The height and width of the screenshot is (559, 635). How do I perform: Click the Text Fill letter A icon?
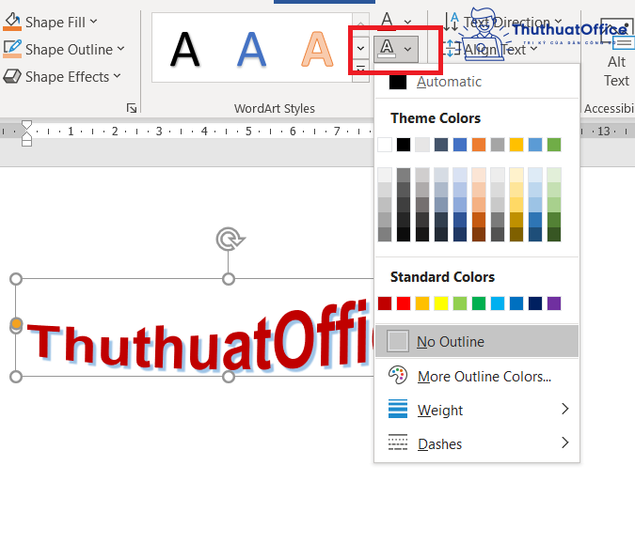tap(388, 21)
